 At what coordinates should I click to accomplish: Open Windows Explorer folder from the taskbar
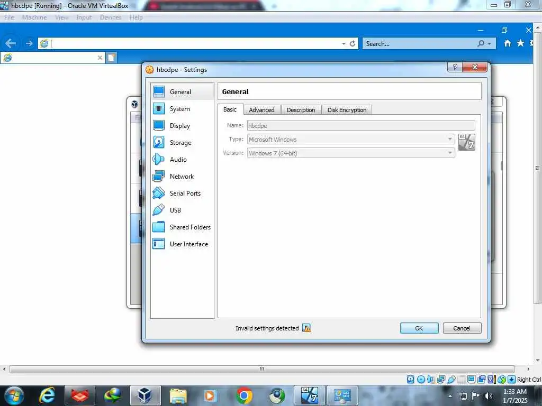(178, 395)
